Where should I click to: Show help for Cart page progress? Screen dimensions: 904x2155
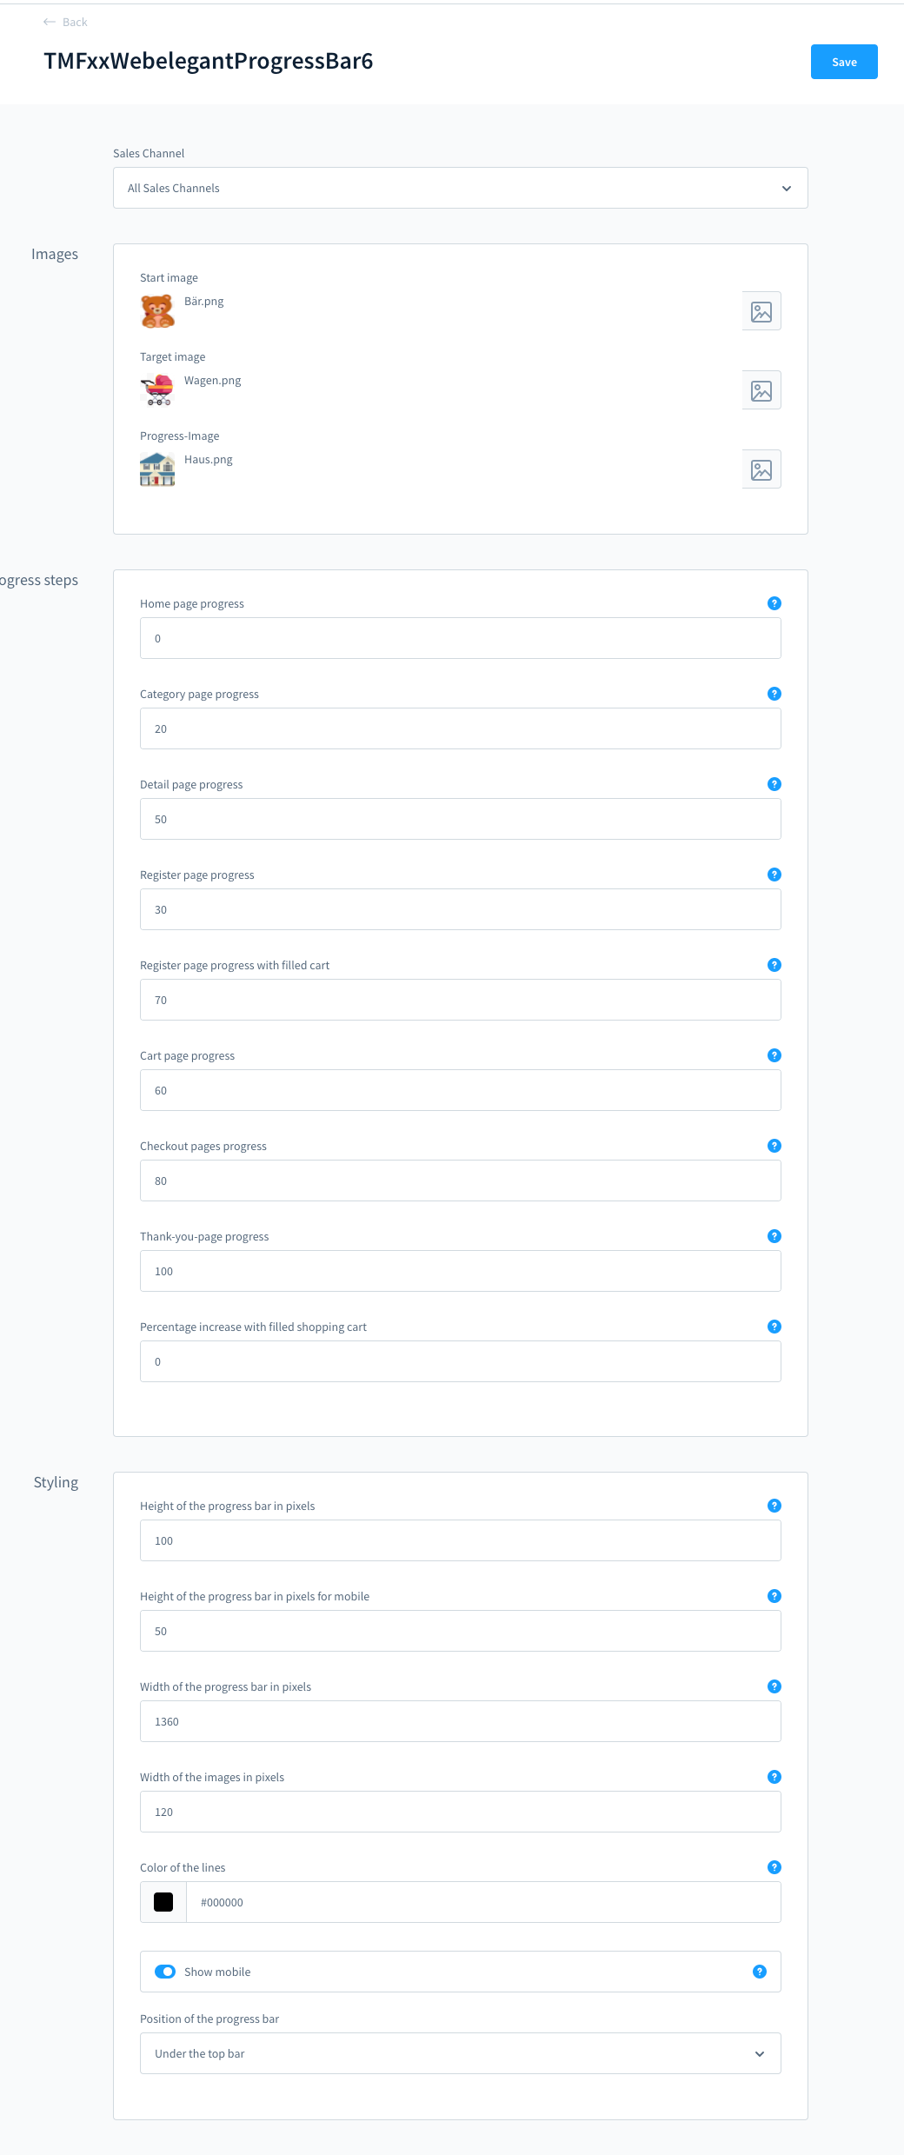(774, 1055)
